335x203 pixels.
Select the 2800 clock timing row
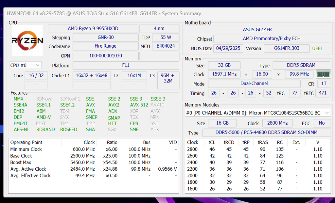point(258,149)
